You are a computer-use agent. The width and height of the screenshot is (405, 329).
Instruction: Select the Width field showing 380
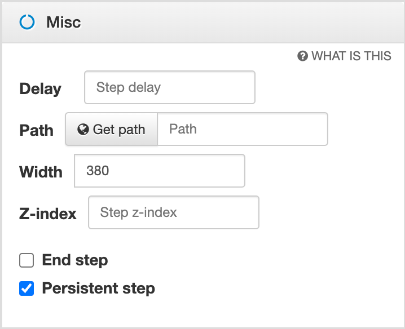(x=159, y=171)
